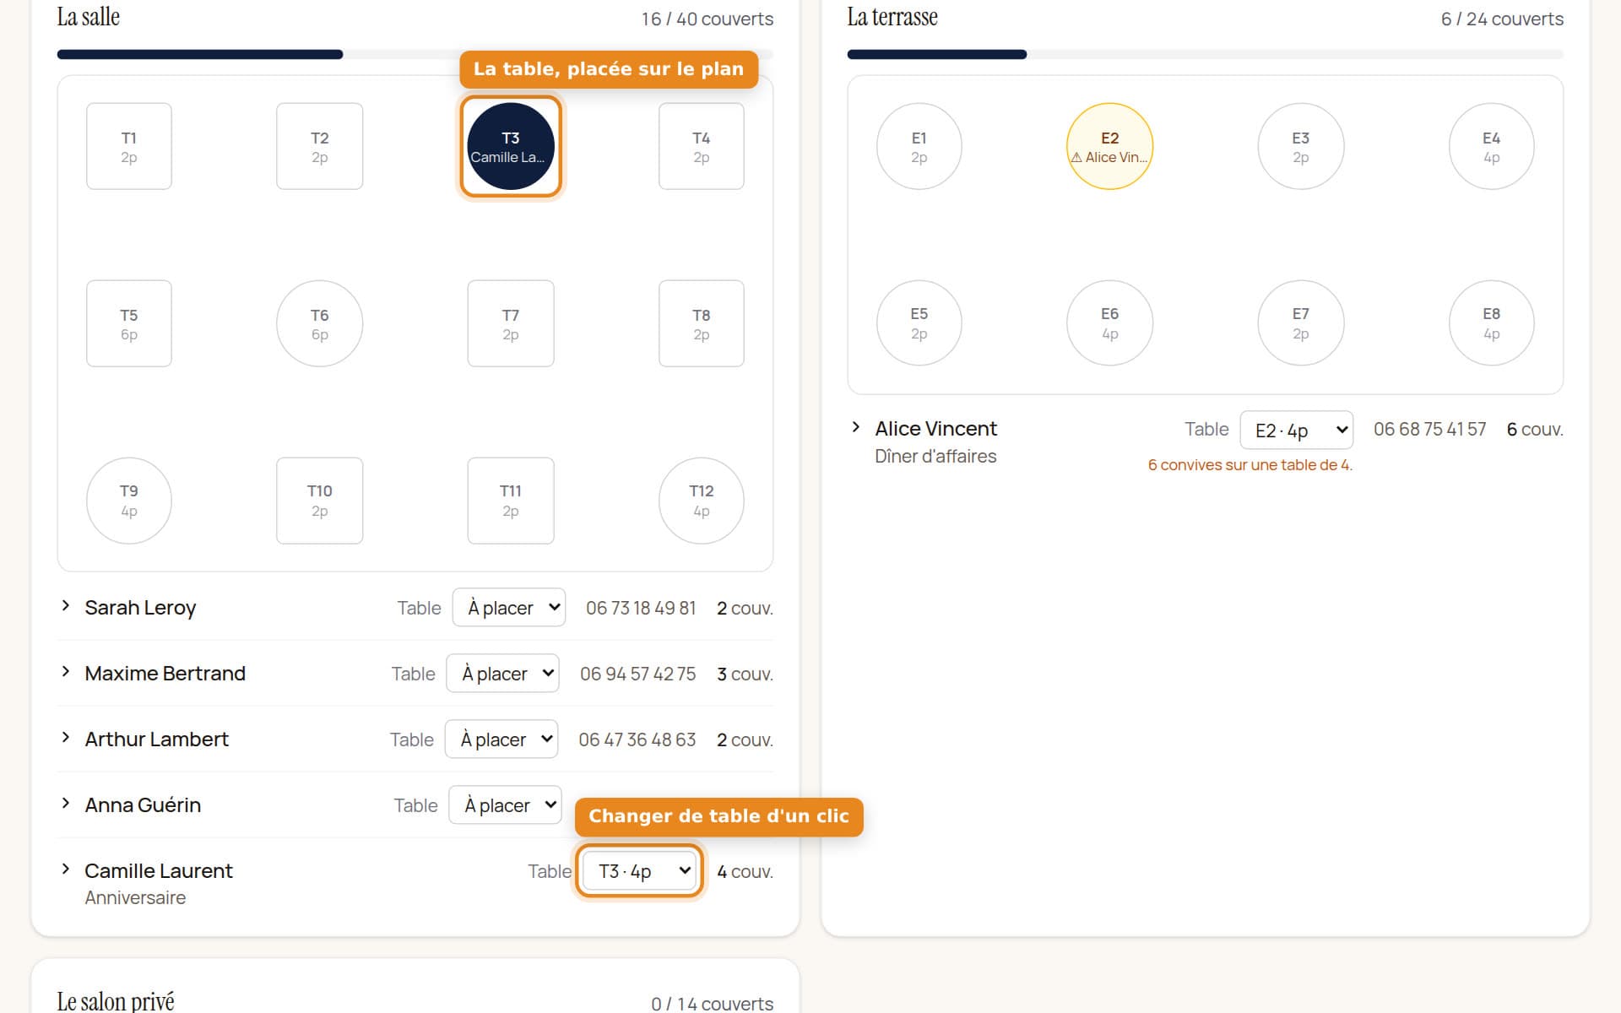Click Alice Vincent's phone 06 68 75 41 57

pyautogui.click(x=1430, y=429)
